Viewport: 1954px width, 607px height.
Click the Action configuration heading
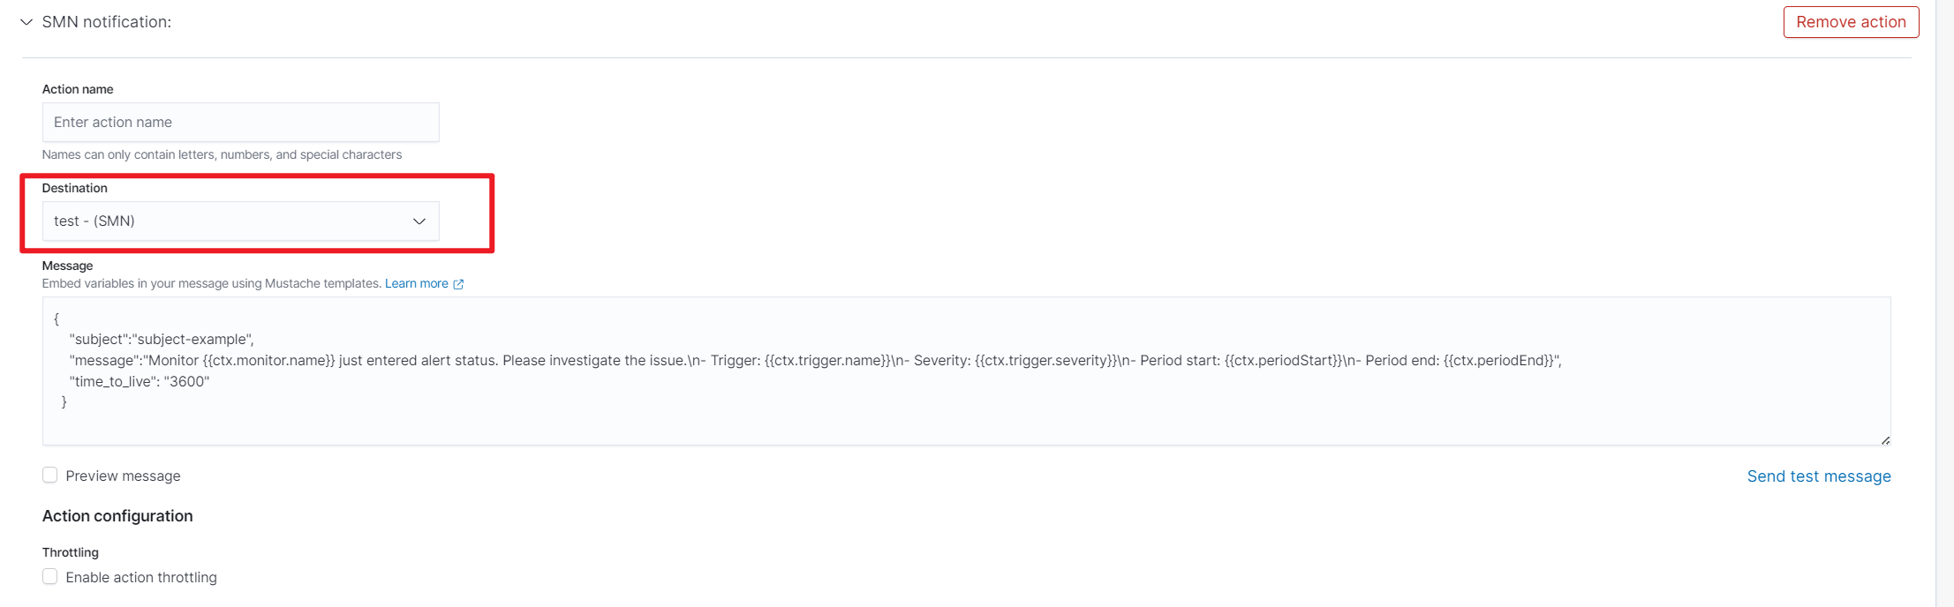[x=117, y=516]
